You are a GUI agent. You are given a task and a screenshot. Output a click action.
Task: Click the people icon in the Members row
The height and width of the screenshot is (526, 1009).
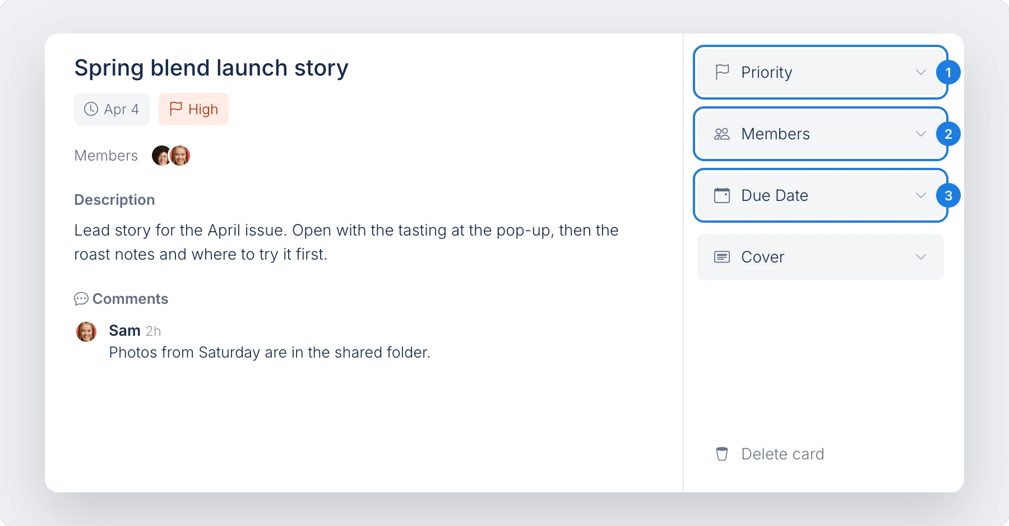tap(722, 134)
